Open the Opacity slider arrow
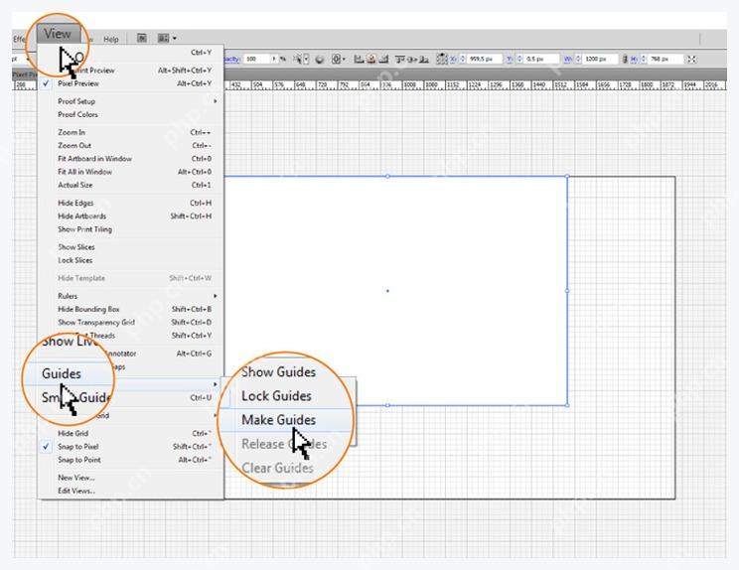The height and width of the screenshot is (570, 739). (274, 59)
